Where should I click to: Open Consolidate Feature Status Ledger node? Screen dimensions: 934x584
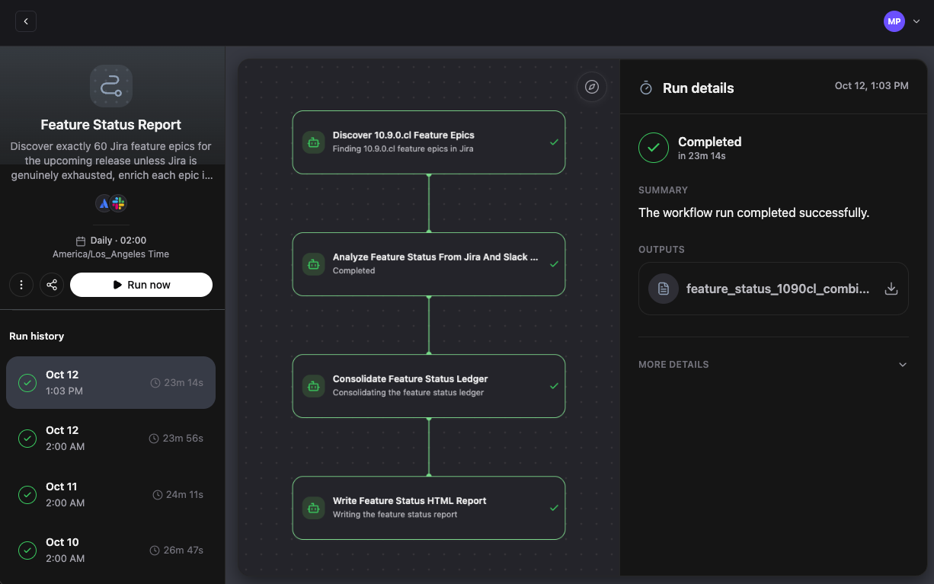(429, 386)
